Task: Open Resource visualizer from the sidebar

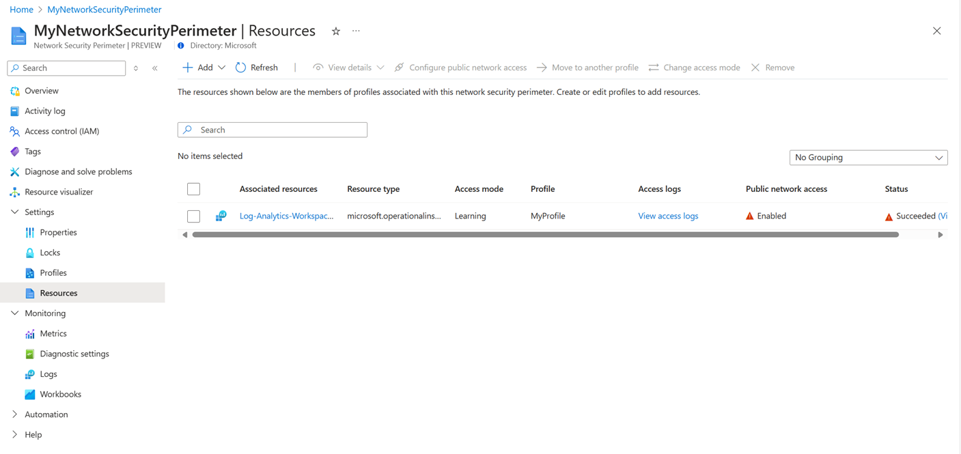Action: (x=59, y=192)
